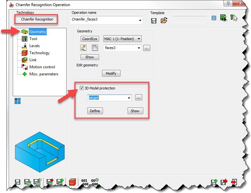This screenshot has width=251, height=193.
Task: Go to the Link page in the tree
Action: click(x=33, y=60)
